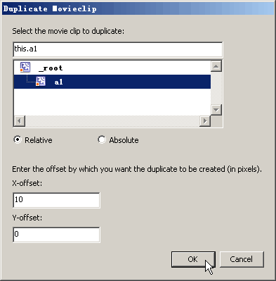This screenshot has height=281, width=276.
Task: Click the tree list left scroll arrow
Action: [x=20, y=121]
